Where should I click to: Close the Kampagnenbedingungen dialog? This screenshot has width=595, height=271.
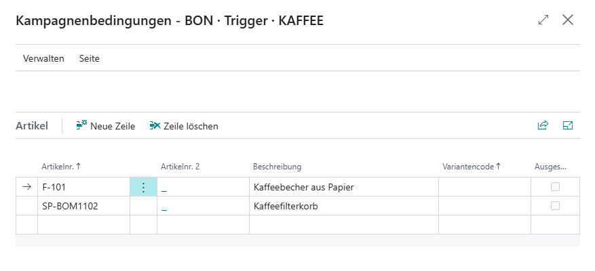[x=568, y=20]
